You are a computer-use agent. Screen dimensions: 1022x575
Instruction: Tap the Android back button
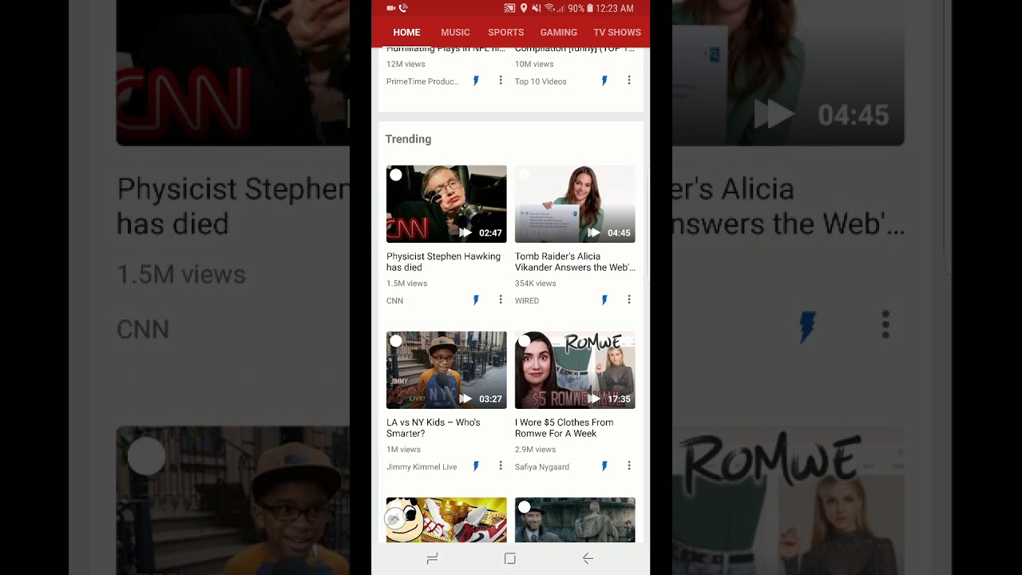588,559
